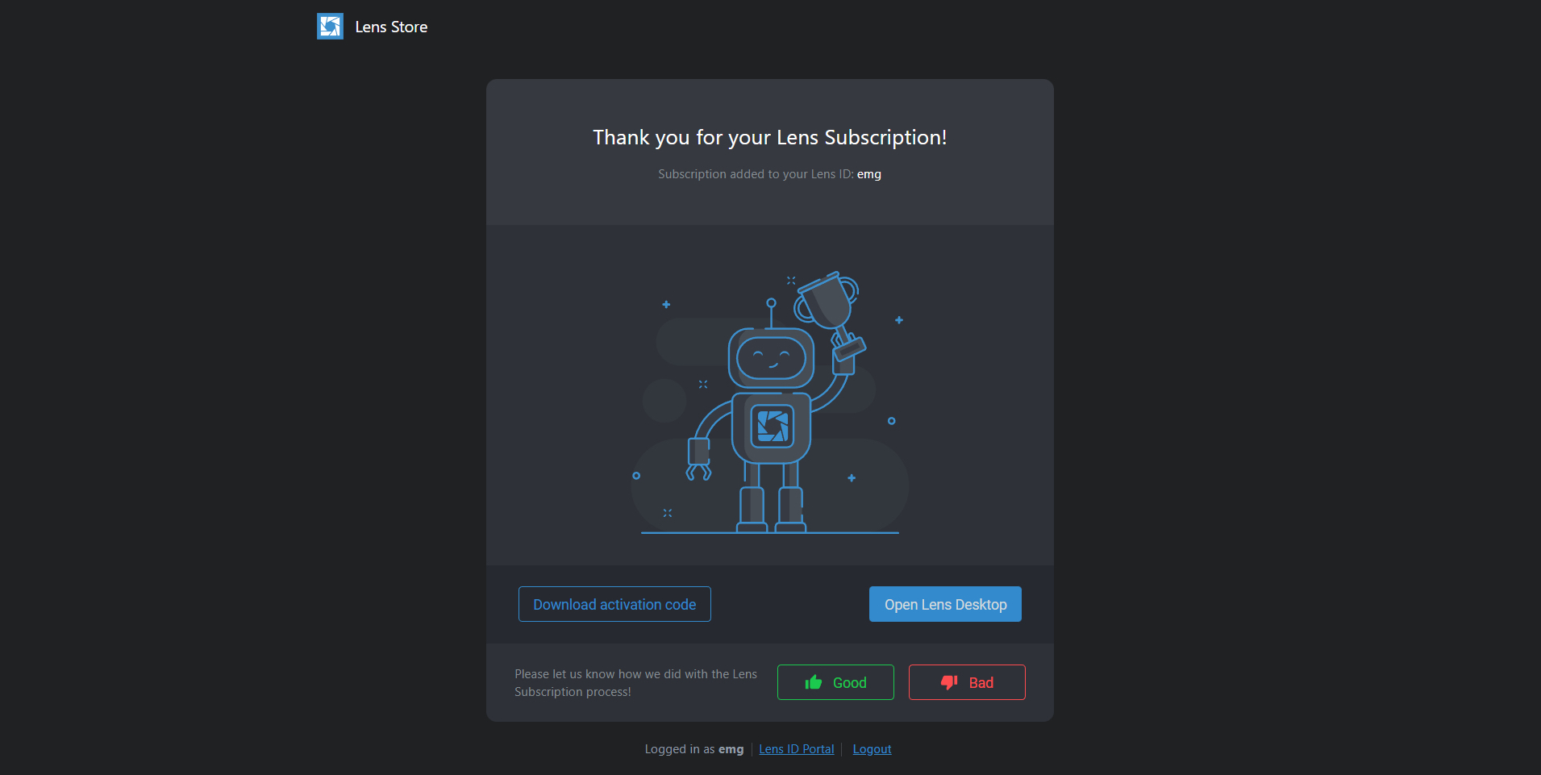Click the robot's antenna tip
The height and width of the screenshot is (775, 1541).
[771, 303]
